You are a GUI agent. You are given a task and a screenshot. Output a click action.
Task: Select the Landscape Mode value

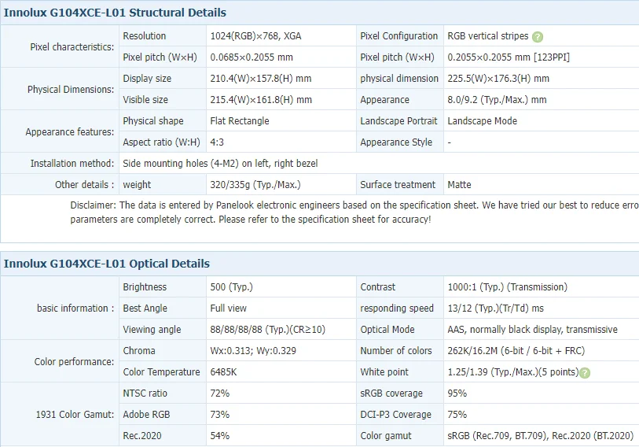[x=482, y=121]
